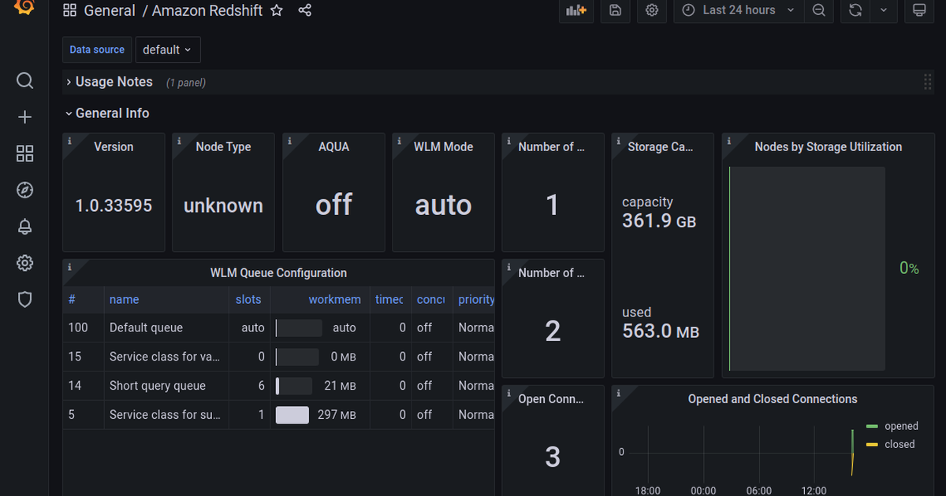
Task: Click the Add panel icon
Action: [x=575, y=10]
